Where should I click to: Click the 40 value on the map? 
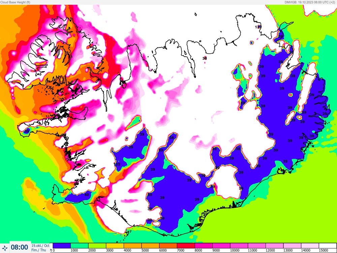87,195
